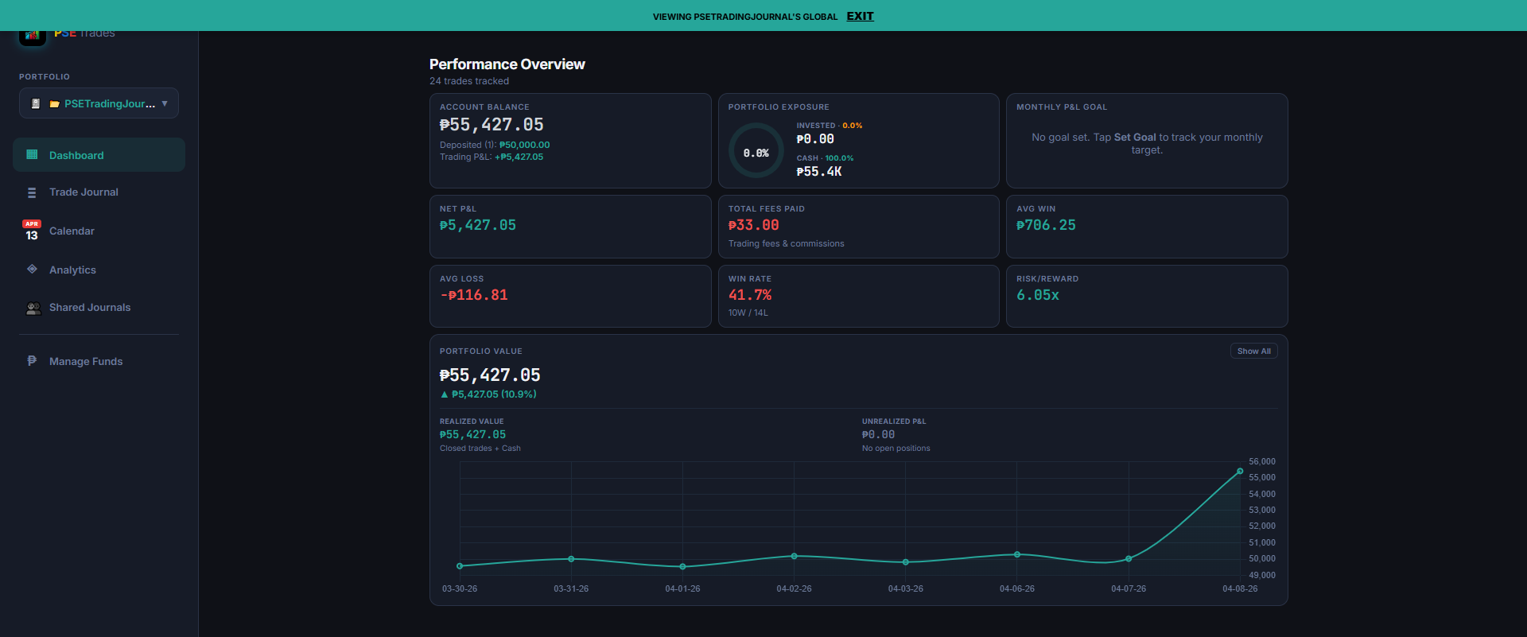
Task: Expand the portfolio dropdown arrow
Action: tap(165, 103)
